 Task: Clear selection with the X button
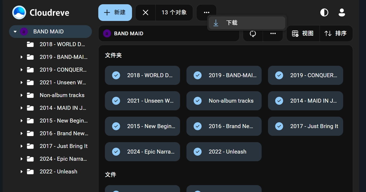(x=146, y=12)
